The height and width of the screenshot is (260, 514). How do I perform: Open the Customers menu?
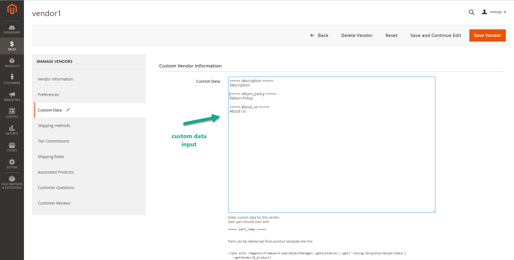click(x=12, y=80)
